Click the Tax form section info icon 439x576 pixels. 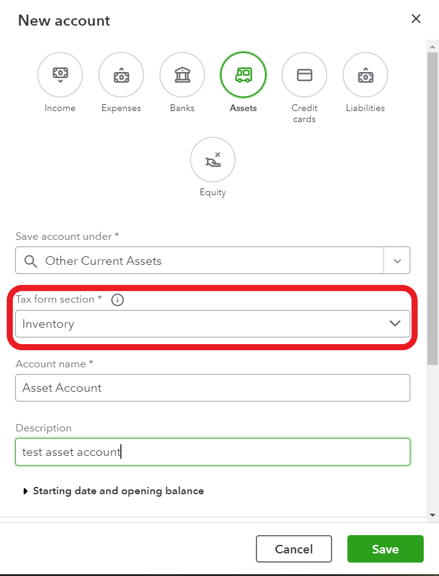(x=117, y=300)
